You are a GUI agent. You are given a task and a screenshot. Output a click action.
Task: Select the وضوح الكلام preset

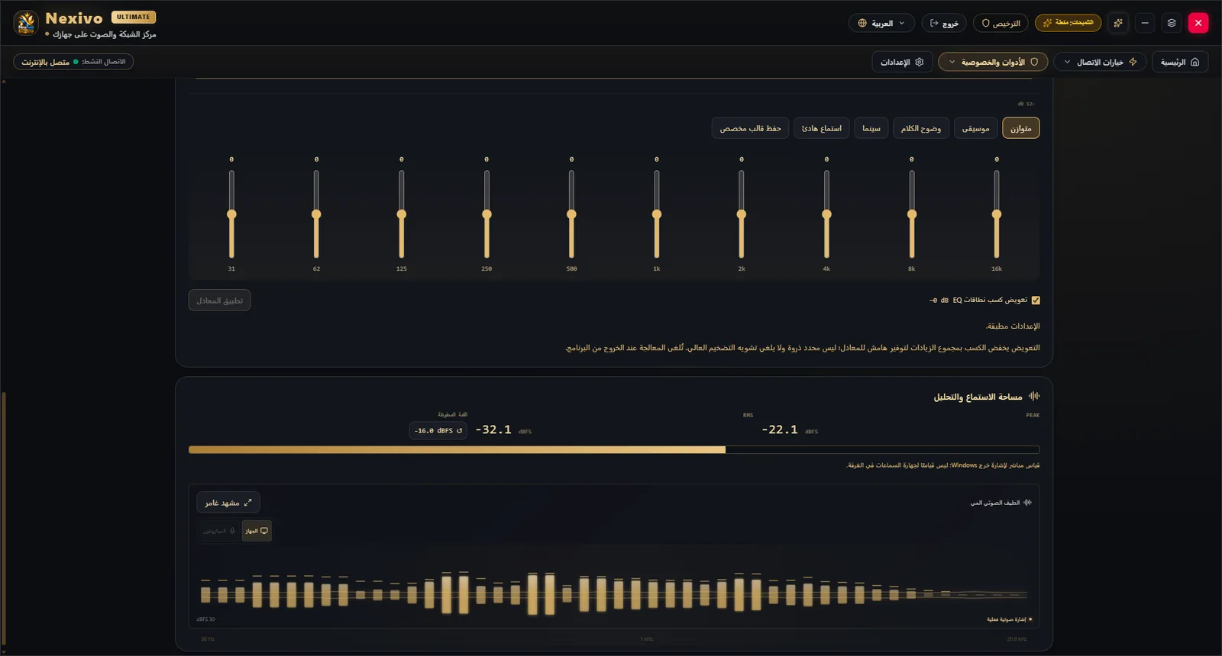tap(921, 128)
